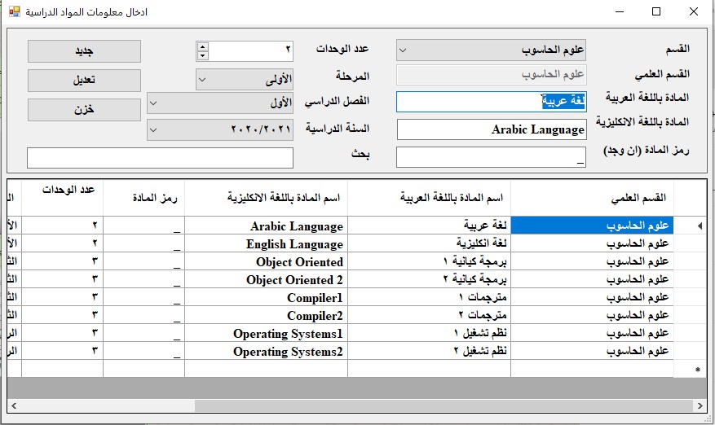715x425 pixels.
Task: Click the بحث search input box
Action: 160,158
